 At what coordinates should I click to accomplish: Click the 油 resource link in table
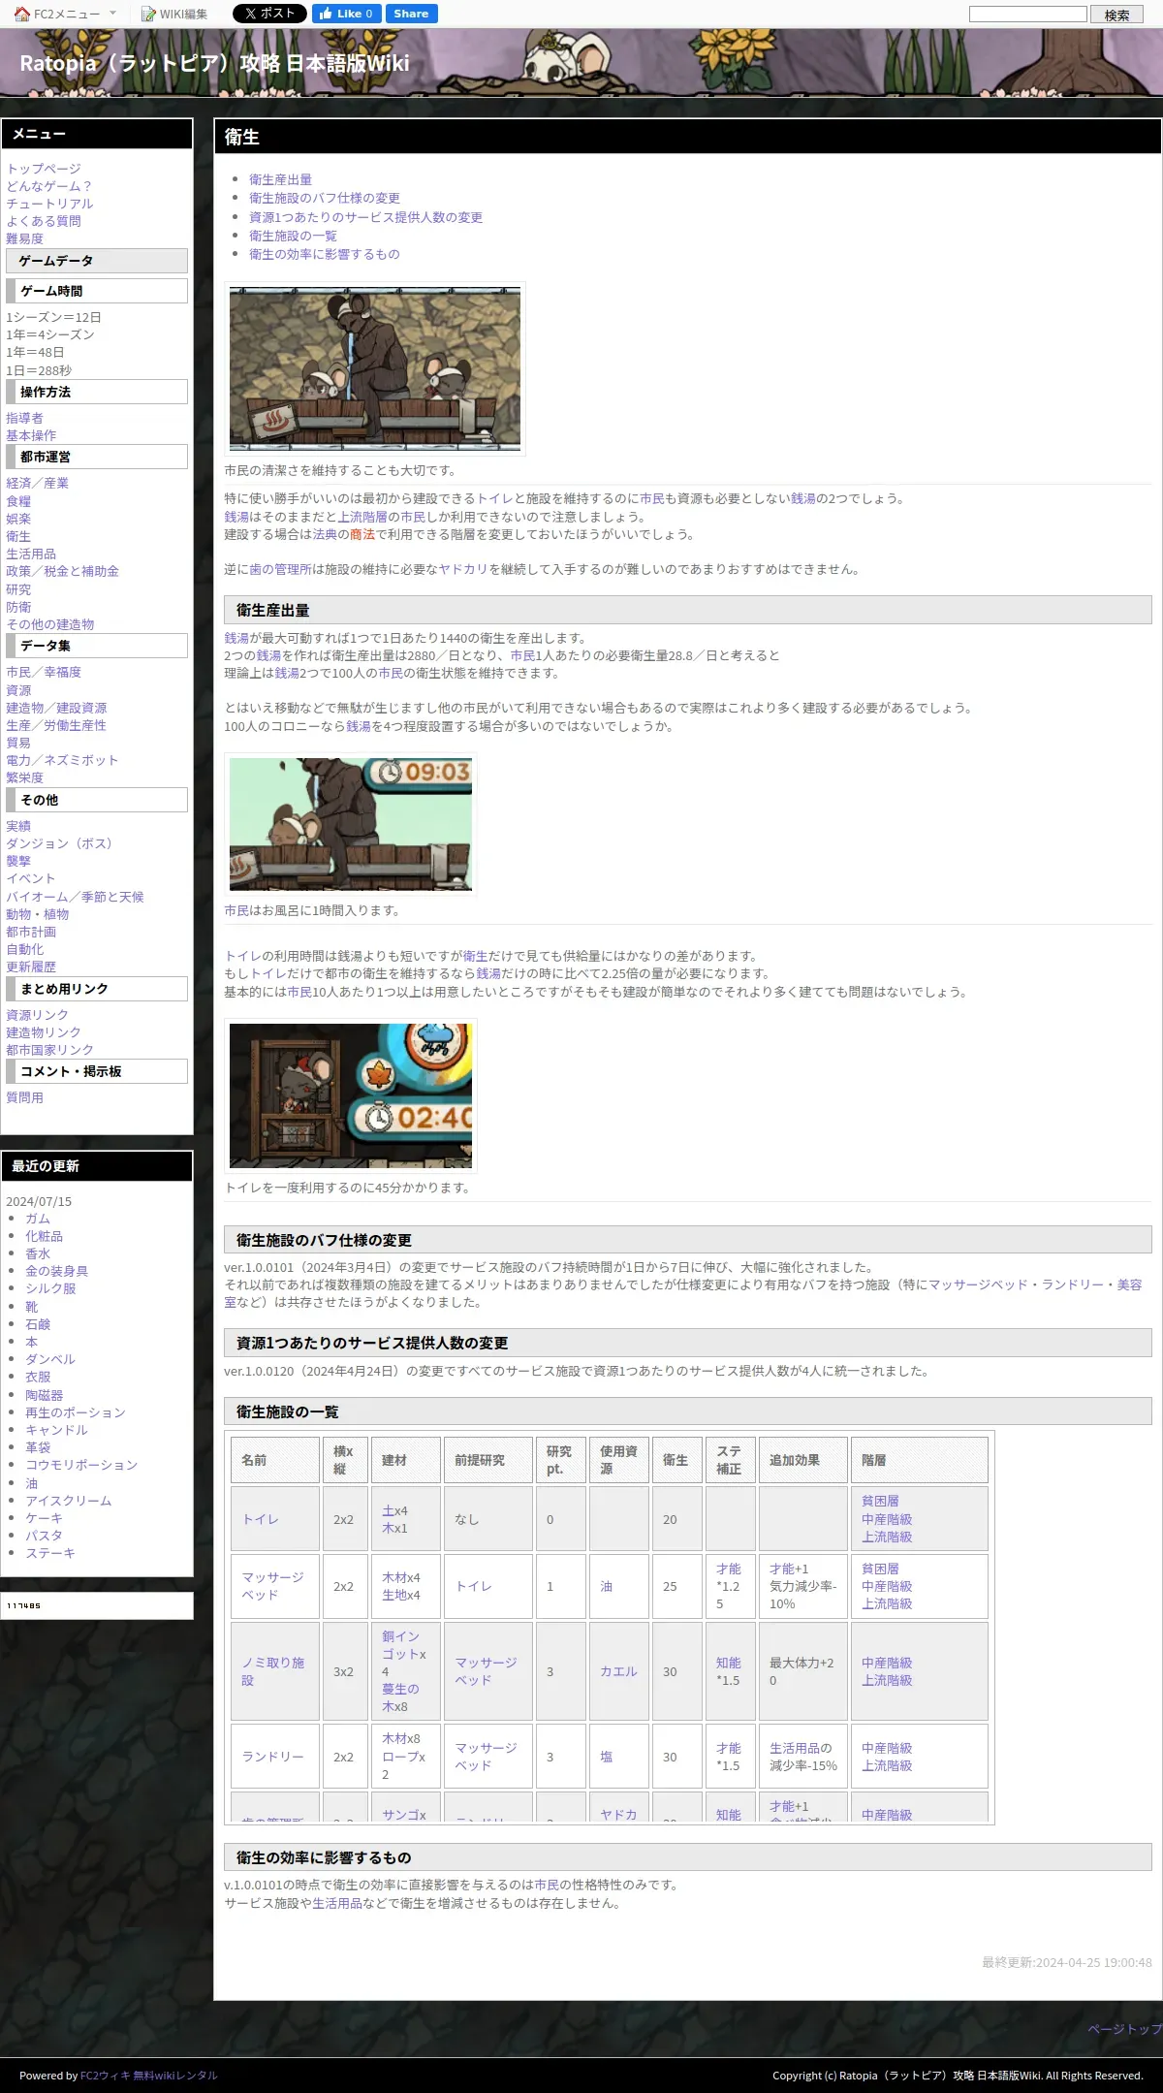tap(606, 1586)
